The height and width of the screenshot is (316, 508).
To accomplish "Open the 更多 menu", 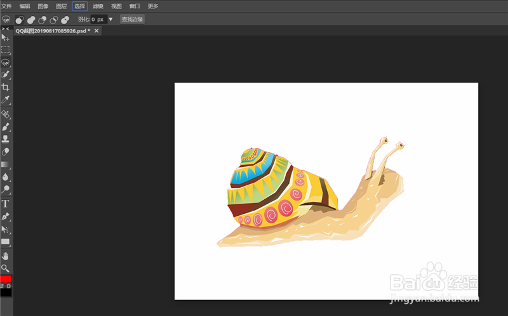I will tap(153, 6).
